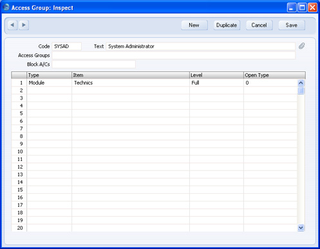Image resolution: width=320 pixels, height=249 pixels.
Task: Click the Type column header
Action: coord(49,75)
